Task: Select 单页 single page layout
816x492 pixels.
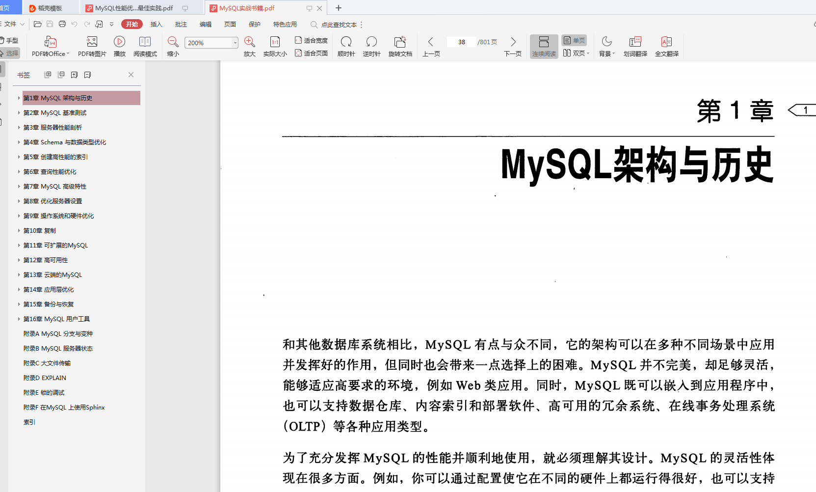Action: [x=574, y=40]
